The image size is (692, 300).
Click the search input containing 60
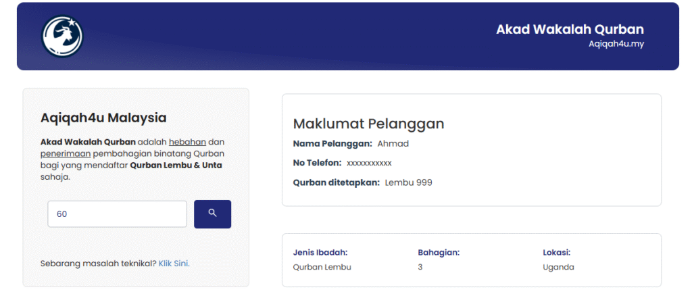coord(117,214)
